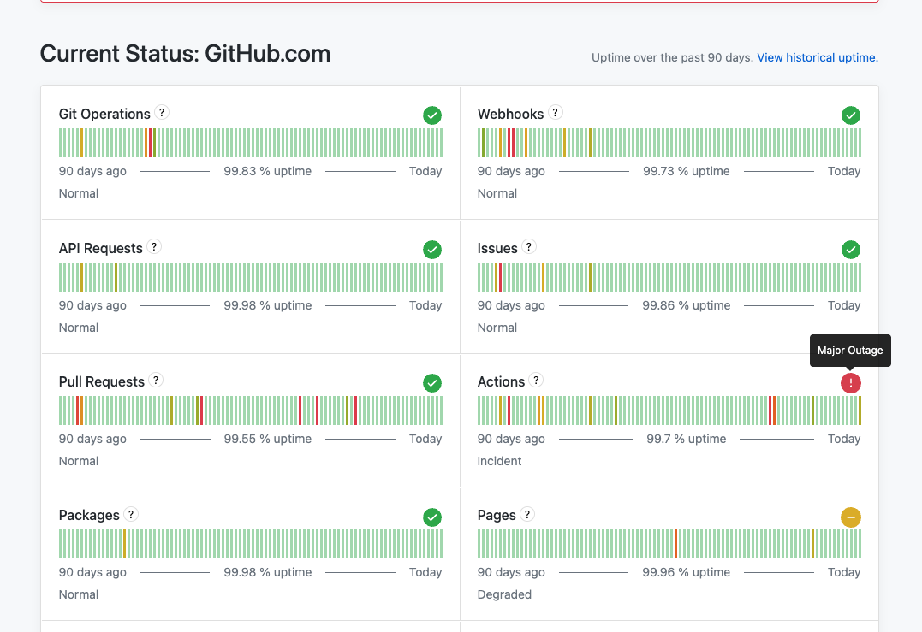
Task: Click the yellow degraded status icon for Pages
Action: [851, 517]
